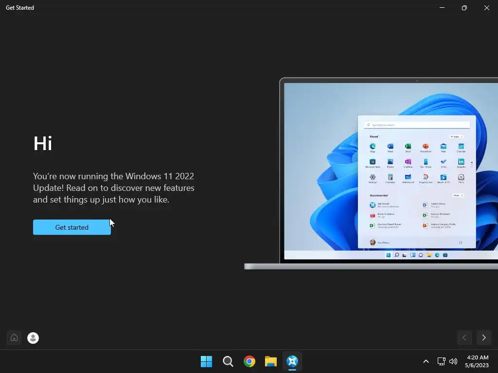The image size is (498, 373).
Task: Click the Get started button
Action: (x=72, y=227)
